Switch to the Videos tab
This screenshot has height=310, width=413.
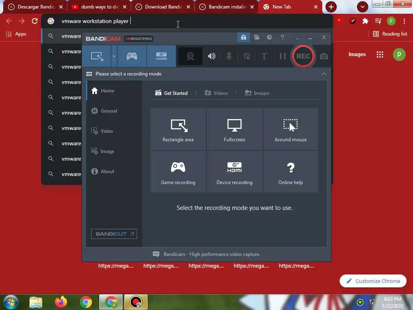[216, 93]
